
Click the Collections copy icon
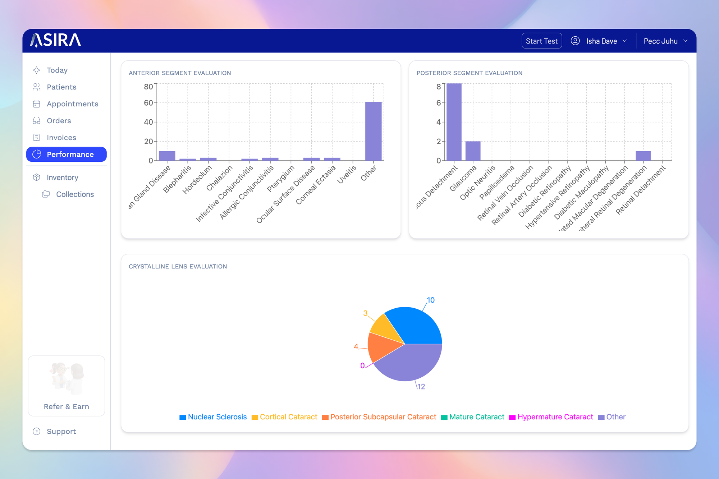coord(46,194)
